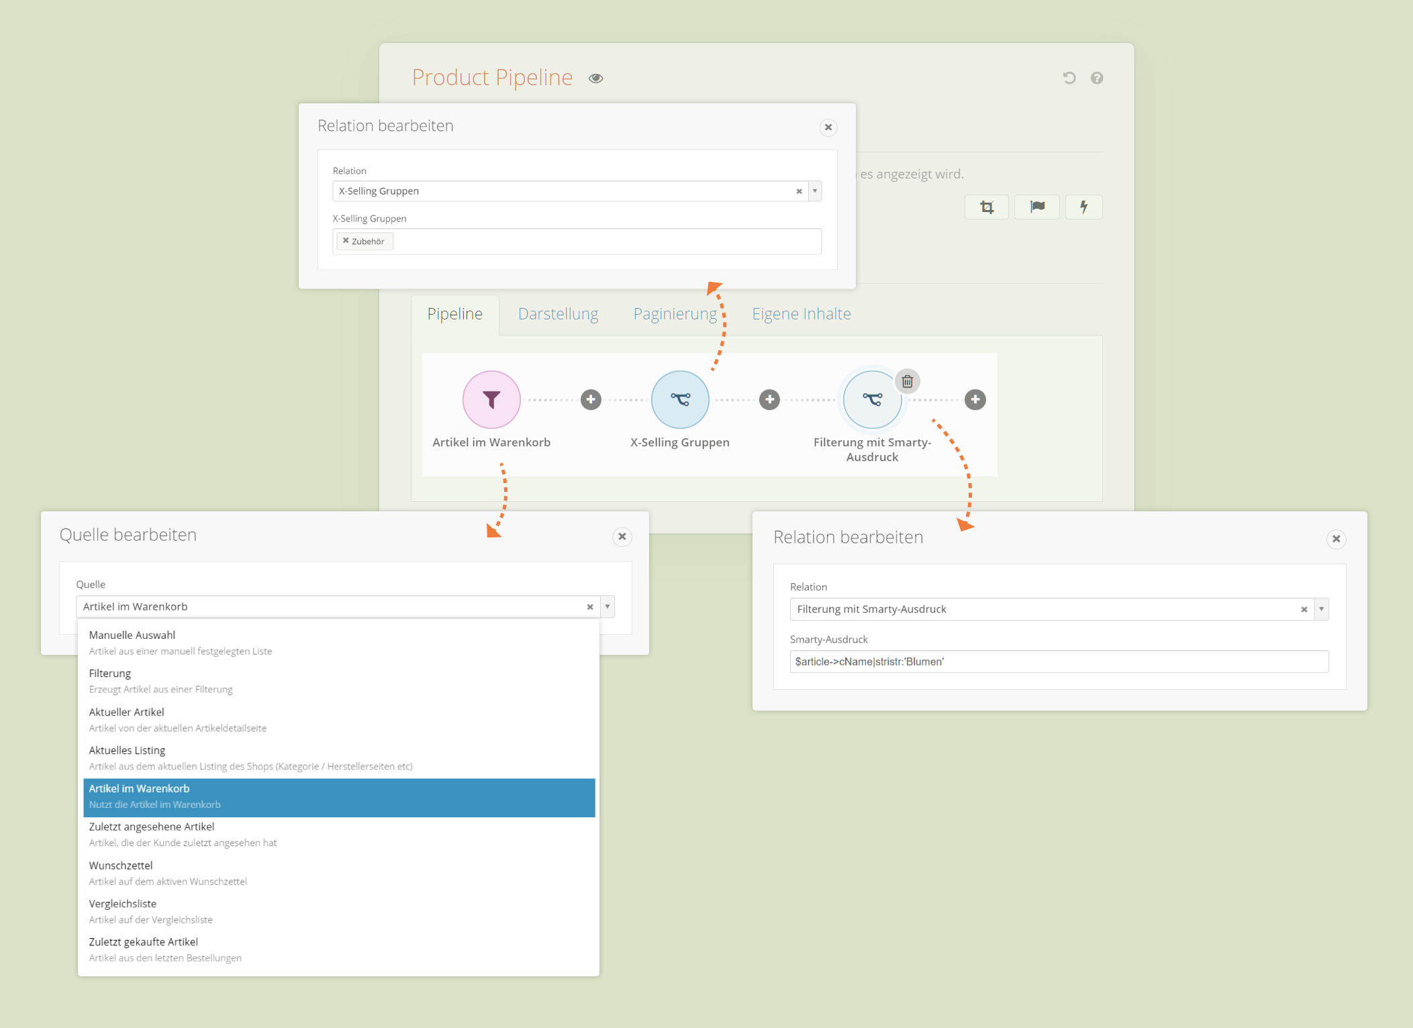Delete Filterung node via trash icon
Screen dimensions: 1413x1028
coord(908,381)
